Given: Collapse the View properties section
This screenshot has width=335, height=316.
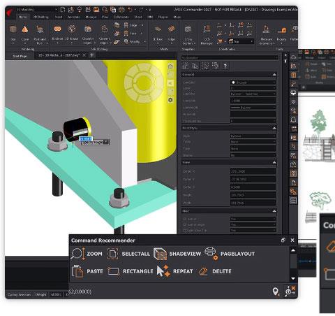Looking at the screenshot, I should coord(274,162).
